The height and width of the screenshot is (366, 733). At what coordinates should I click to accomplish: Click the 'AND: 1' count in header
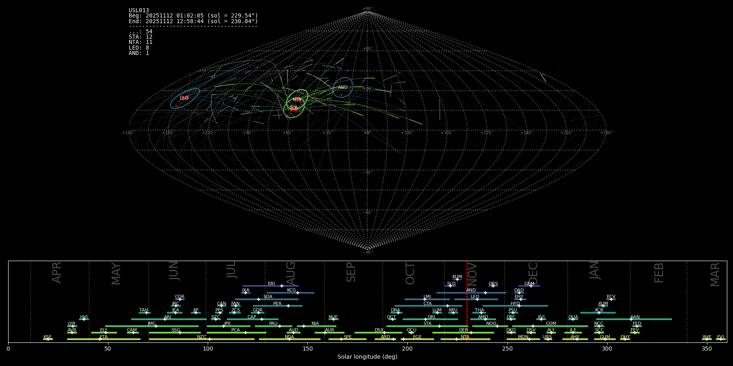pyautogui.click(x=139, y=53)
